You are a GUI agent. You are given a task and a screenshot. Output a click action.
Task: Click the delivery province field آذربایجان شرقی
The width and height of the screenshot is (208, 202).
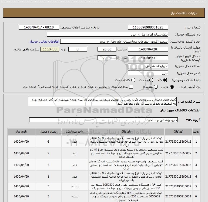[x=148, y=66]
